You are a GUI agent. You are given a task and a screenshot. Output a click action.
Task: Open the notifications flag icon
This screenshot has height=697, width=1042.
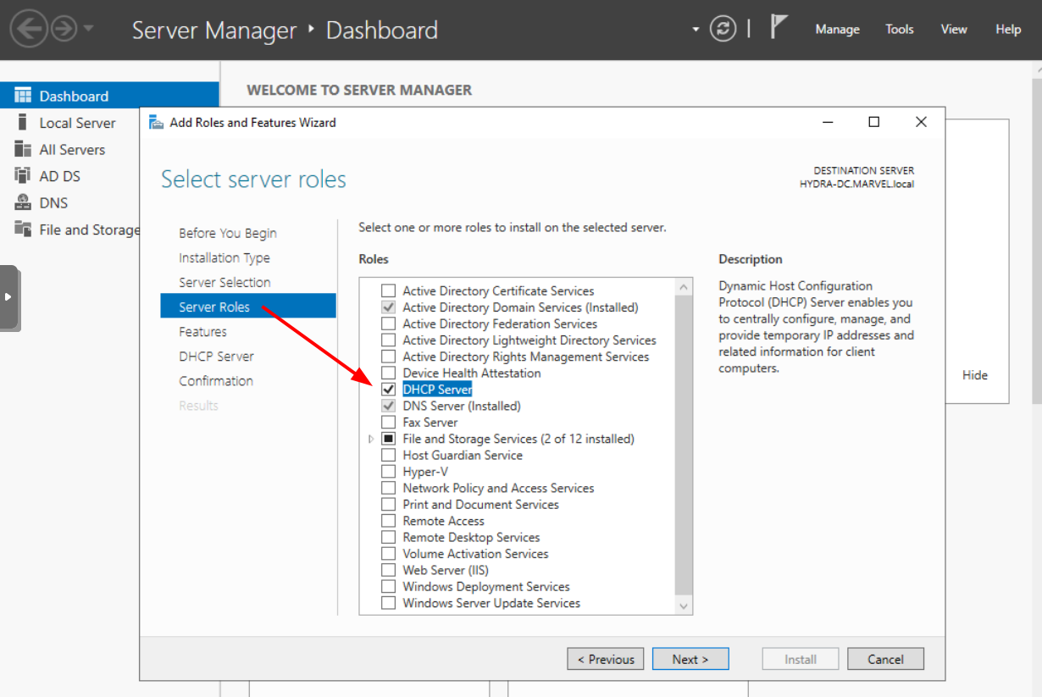click(779, 28)
